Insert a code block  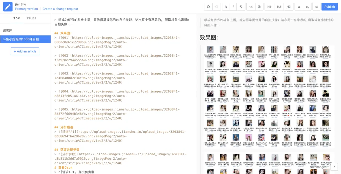click(x=299, y=7)
